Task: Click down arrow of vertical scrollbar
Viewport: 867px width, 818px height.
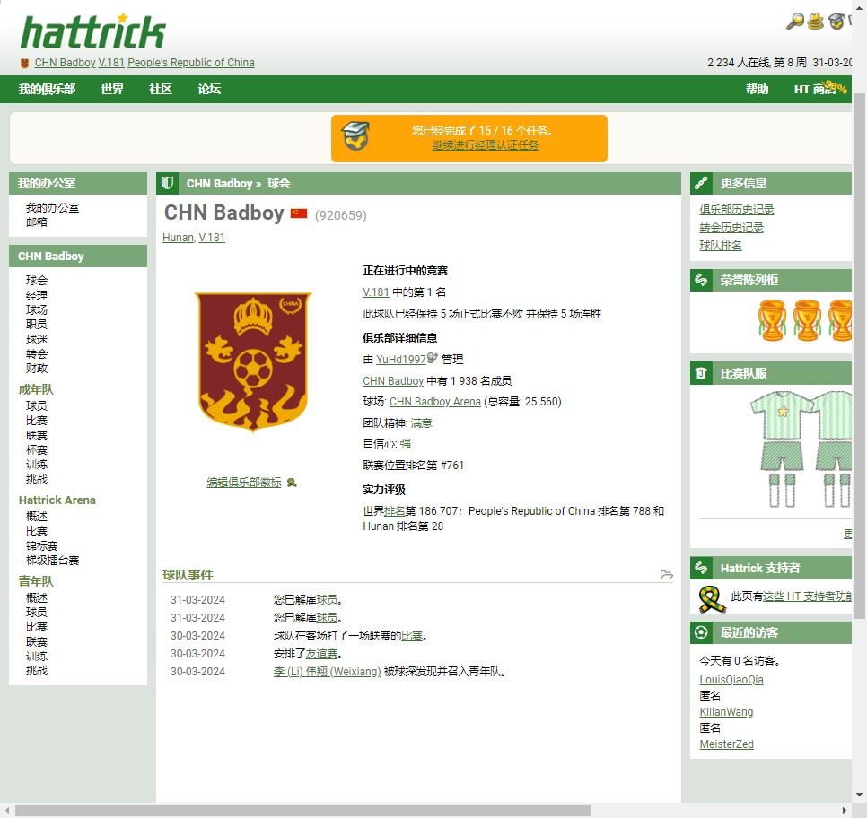Action: [859, 796]
